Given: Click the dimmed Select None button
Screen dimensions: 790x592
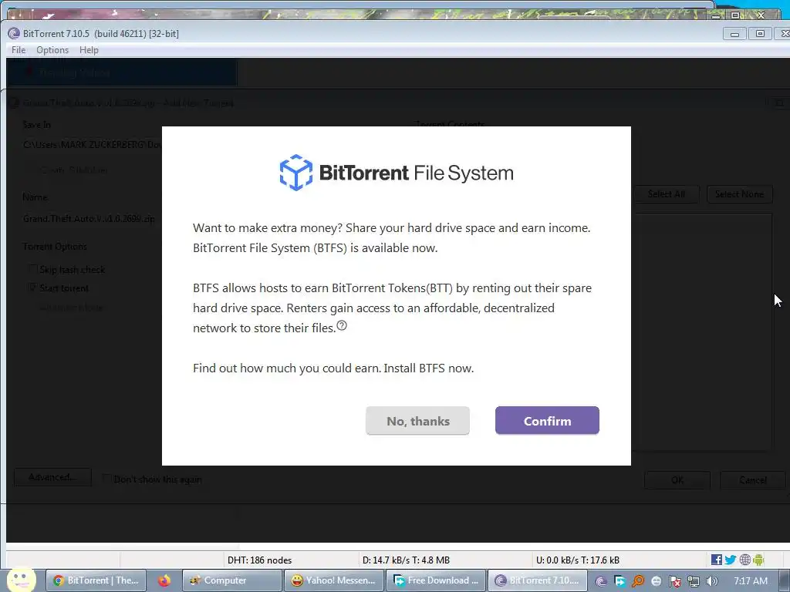Looking at the screenshot, I should [739, 193].
